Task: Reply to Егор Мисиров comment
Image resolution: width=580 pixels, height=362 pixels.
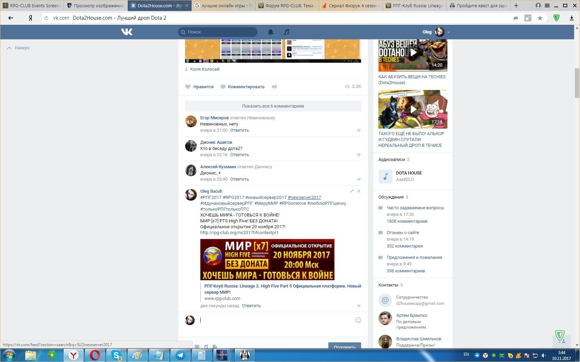Action: click(x=240, y=130)
